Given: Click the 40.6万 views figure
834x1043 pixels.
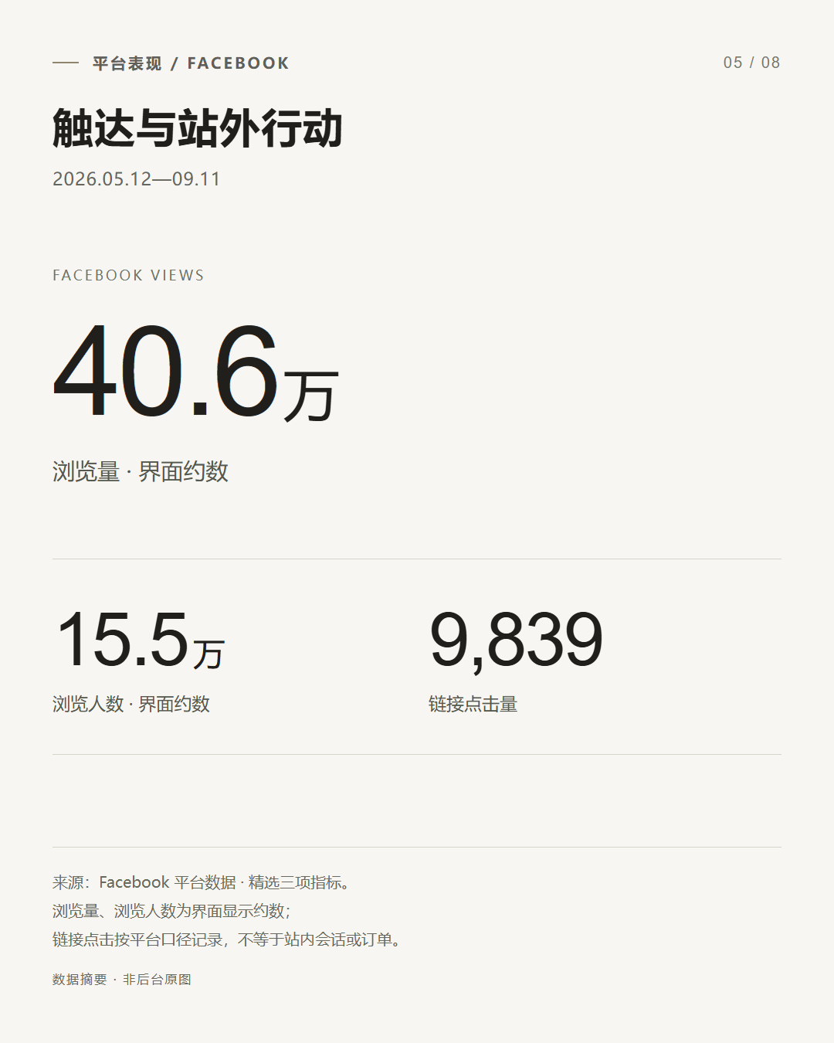Looking at the screenshot, I should [x=196, y=372].
